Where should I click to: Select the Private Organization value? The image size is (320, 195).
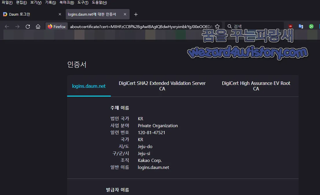point(158,126)
